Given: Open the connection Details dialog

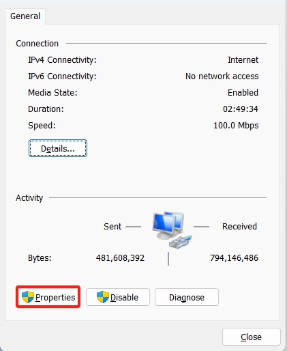Looking at the screenshot, I should click(x=58, y=148).
